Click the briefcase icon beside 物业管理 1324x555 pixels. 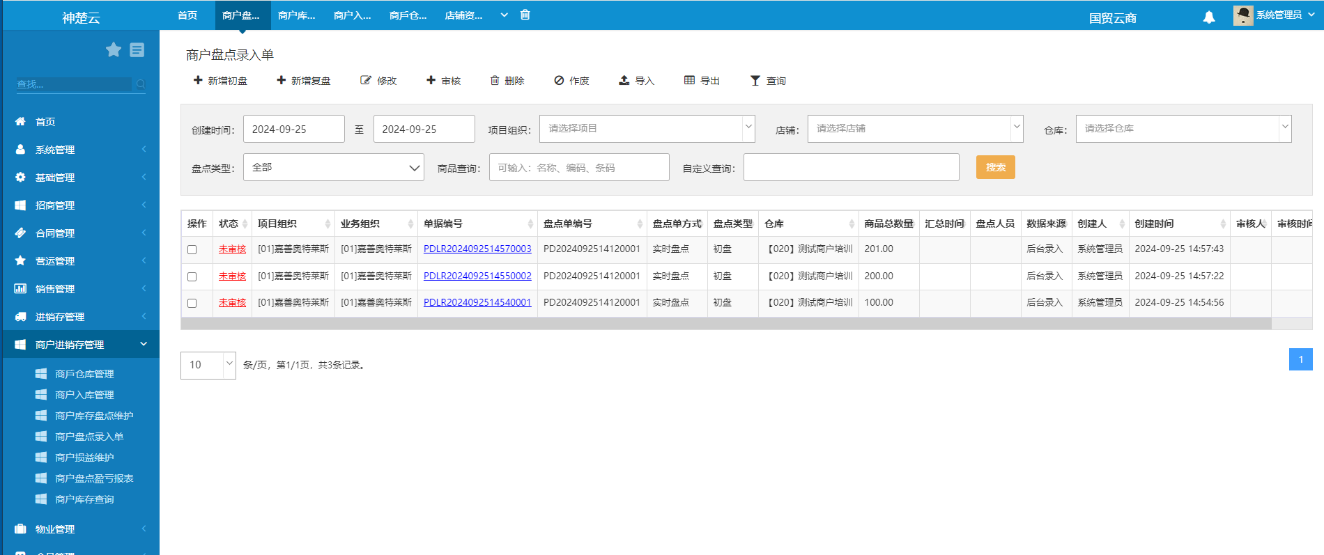pos(20,529)
